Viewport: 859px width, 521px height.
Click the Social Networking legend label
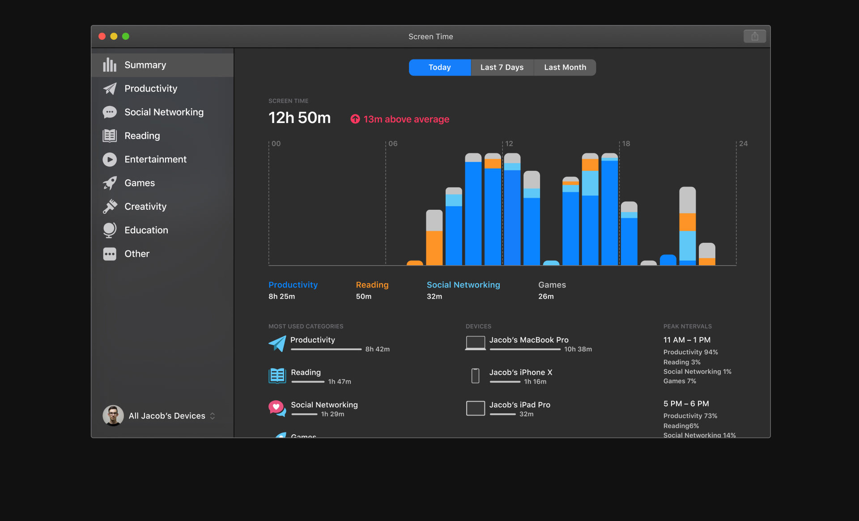point(463,285)
